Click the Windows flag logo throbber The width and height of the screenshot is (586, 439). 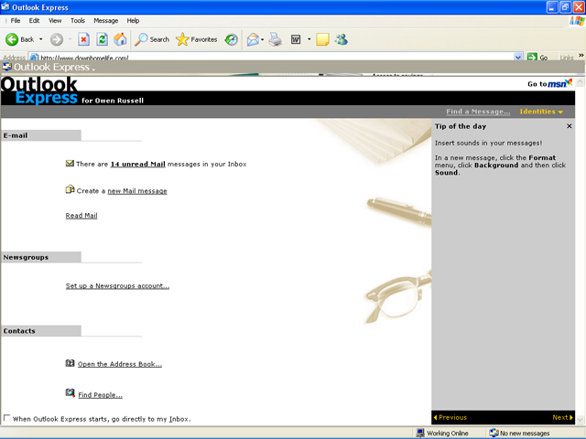pyautogui.click(x=577, y=21)
